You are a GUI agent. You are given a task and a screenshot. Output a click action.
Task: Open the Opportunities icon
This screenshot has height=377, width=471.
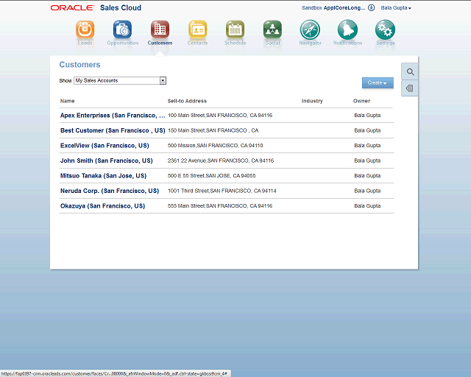[x=123, y=29]
